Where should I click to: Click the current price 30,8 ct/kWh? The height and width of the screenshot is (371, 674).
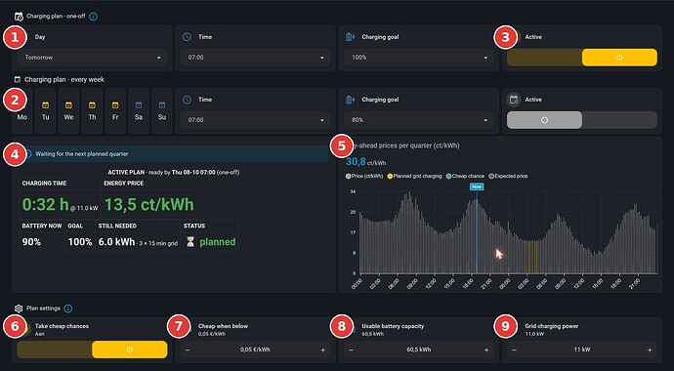(x=365, y=162)
